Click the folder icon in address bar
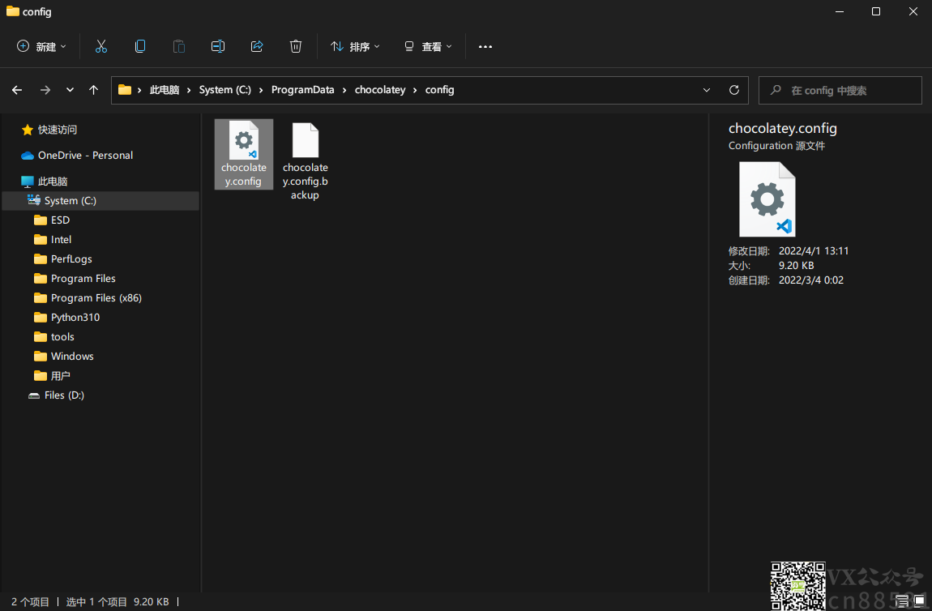 [x=125, y=90]
